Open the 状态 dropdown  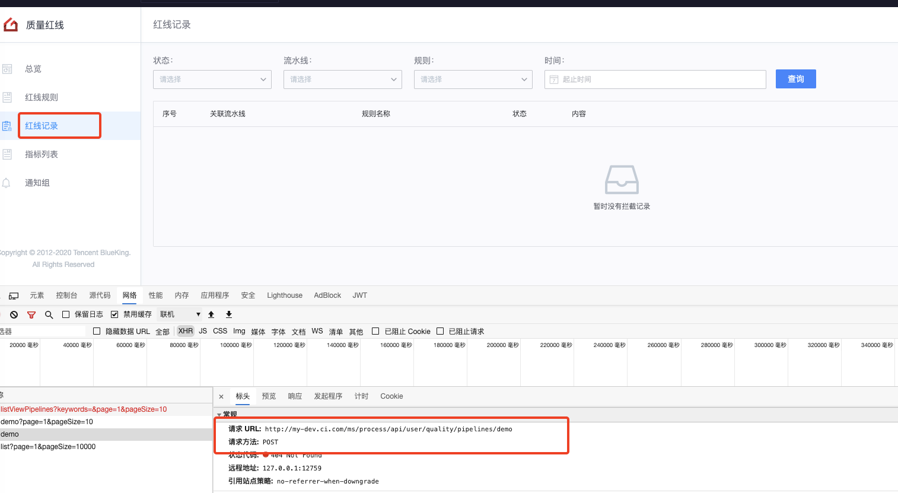click(212, 79)
